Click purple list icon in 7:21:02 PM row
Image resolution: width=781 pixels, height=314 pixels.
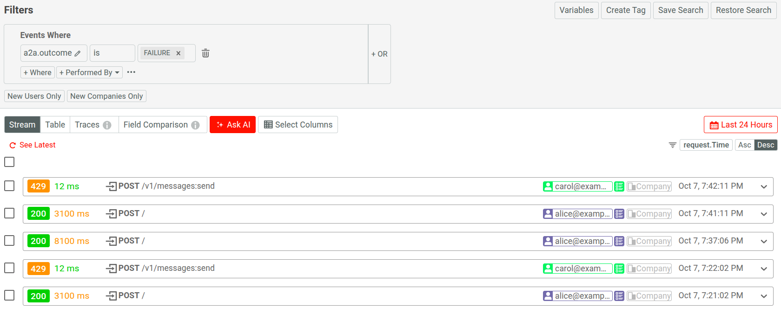[619, 296]
